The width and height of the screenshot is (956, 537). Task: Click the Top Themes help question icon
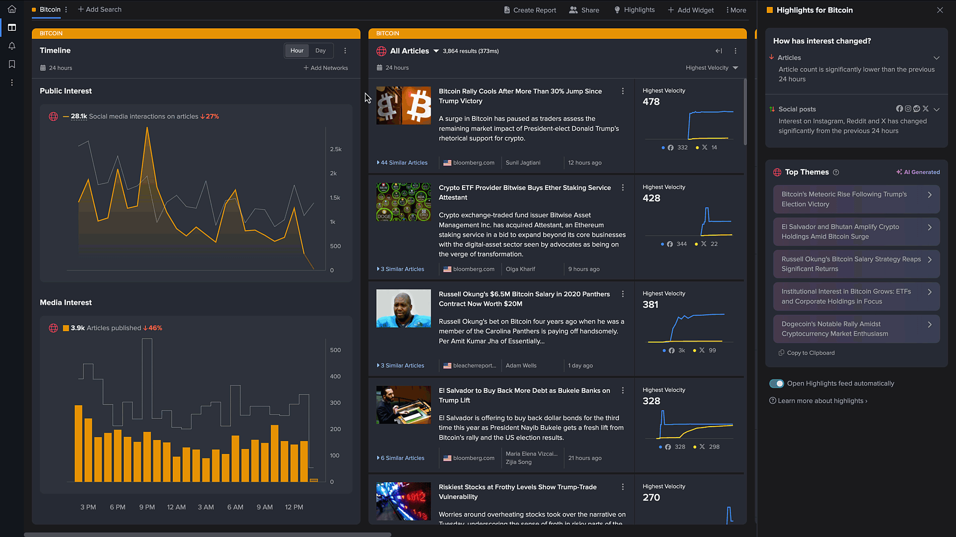click(836, 173)
